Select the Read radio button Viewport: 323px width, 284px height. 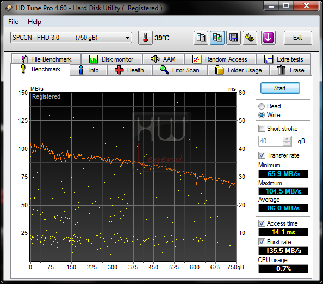[262, 106]
